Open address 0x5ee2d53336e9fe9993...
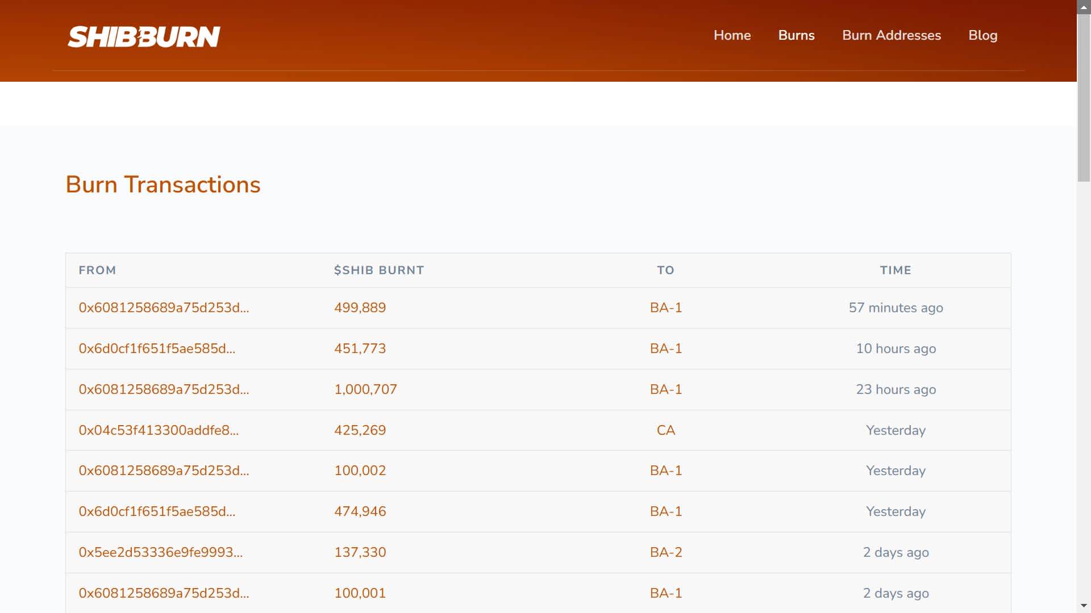This screenshot has height=613, width=1091. (x=160, y=552)
